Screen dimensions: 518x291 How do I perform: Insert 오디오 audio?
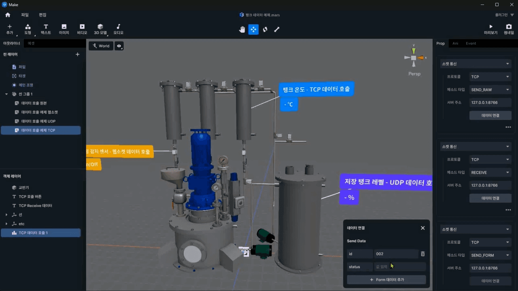coord(118,29)
